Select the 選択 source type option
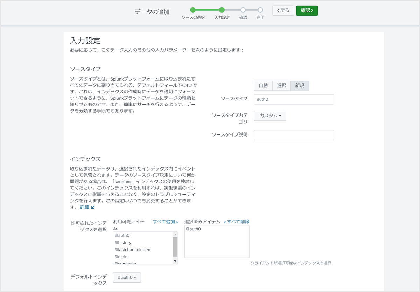Image resolution: width=420 pixels, height=292 pixels. pyautogui.click(x=281, y=86)
